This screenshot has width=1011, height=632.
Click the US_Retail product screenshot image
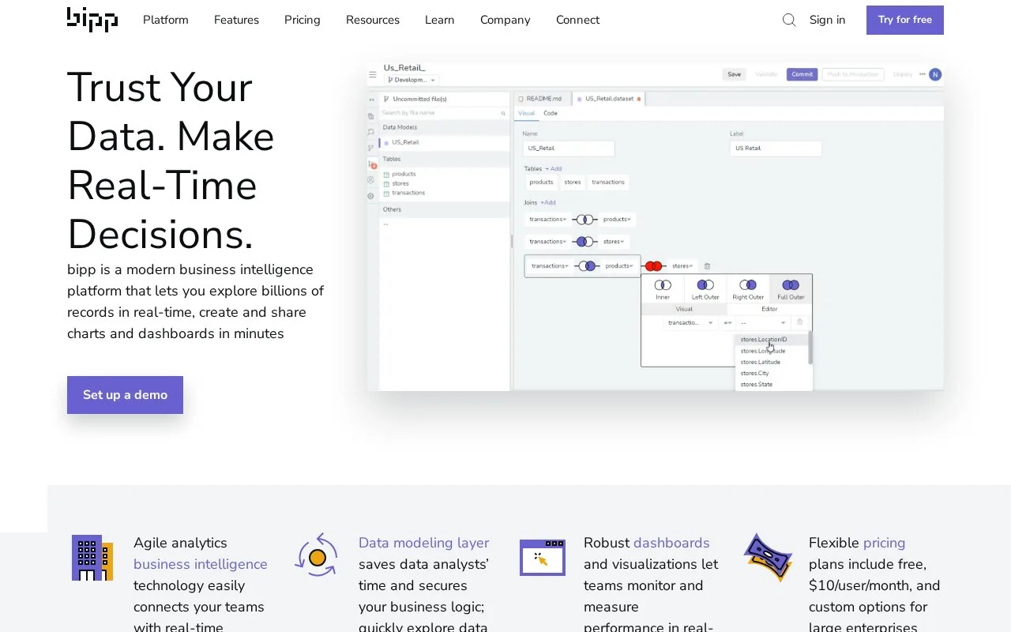pos(656,227)
